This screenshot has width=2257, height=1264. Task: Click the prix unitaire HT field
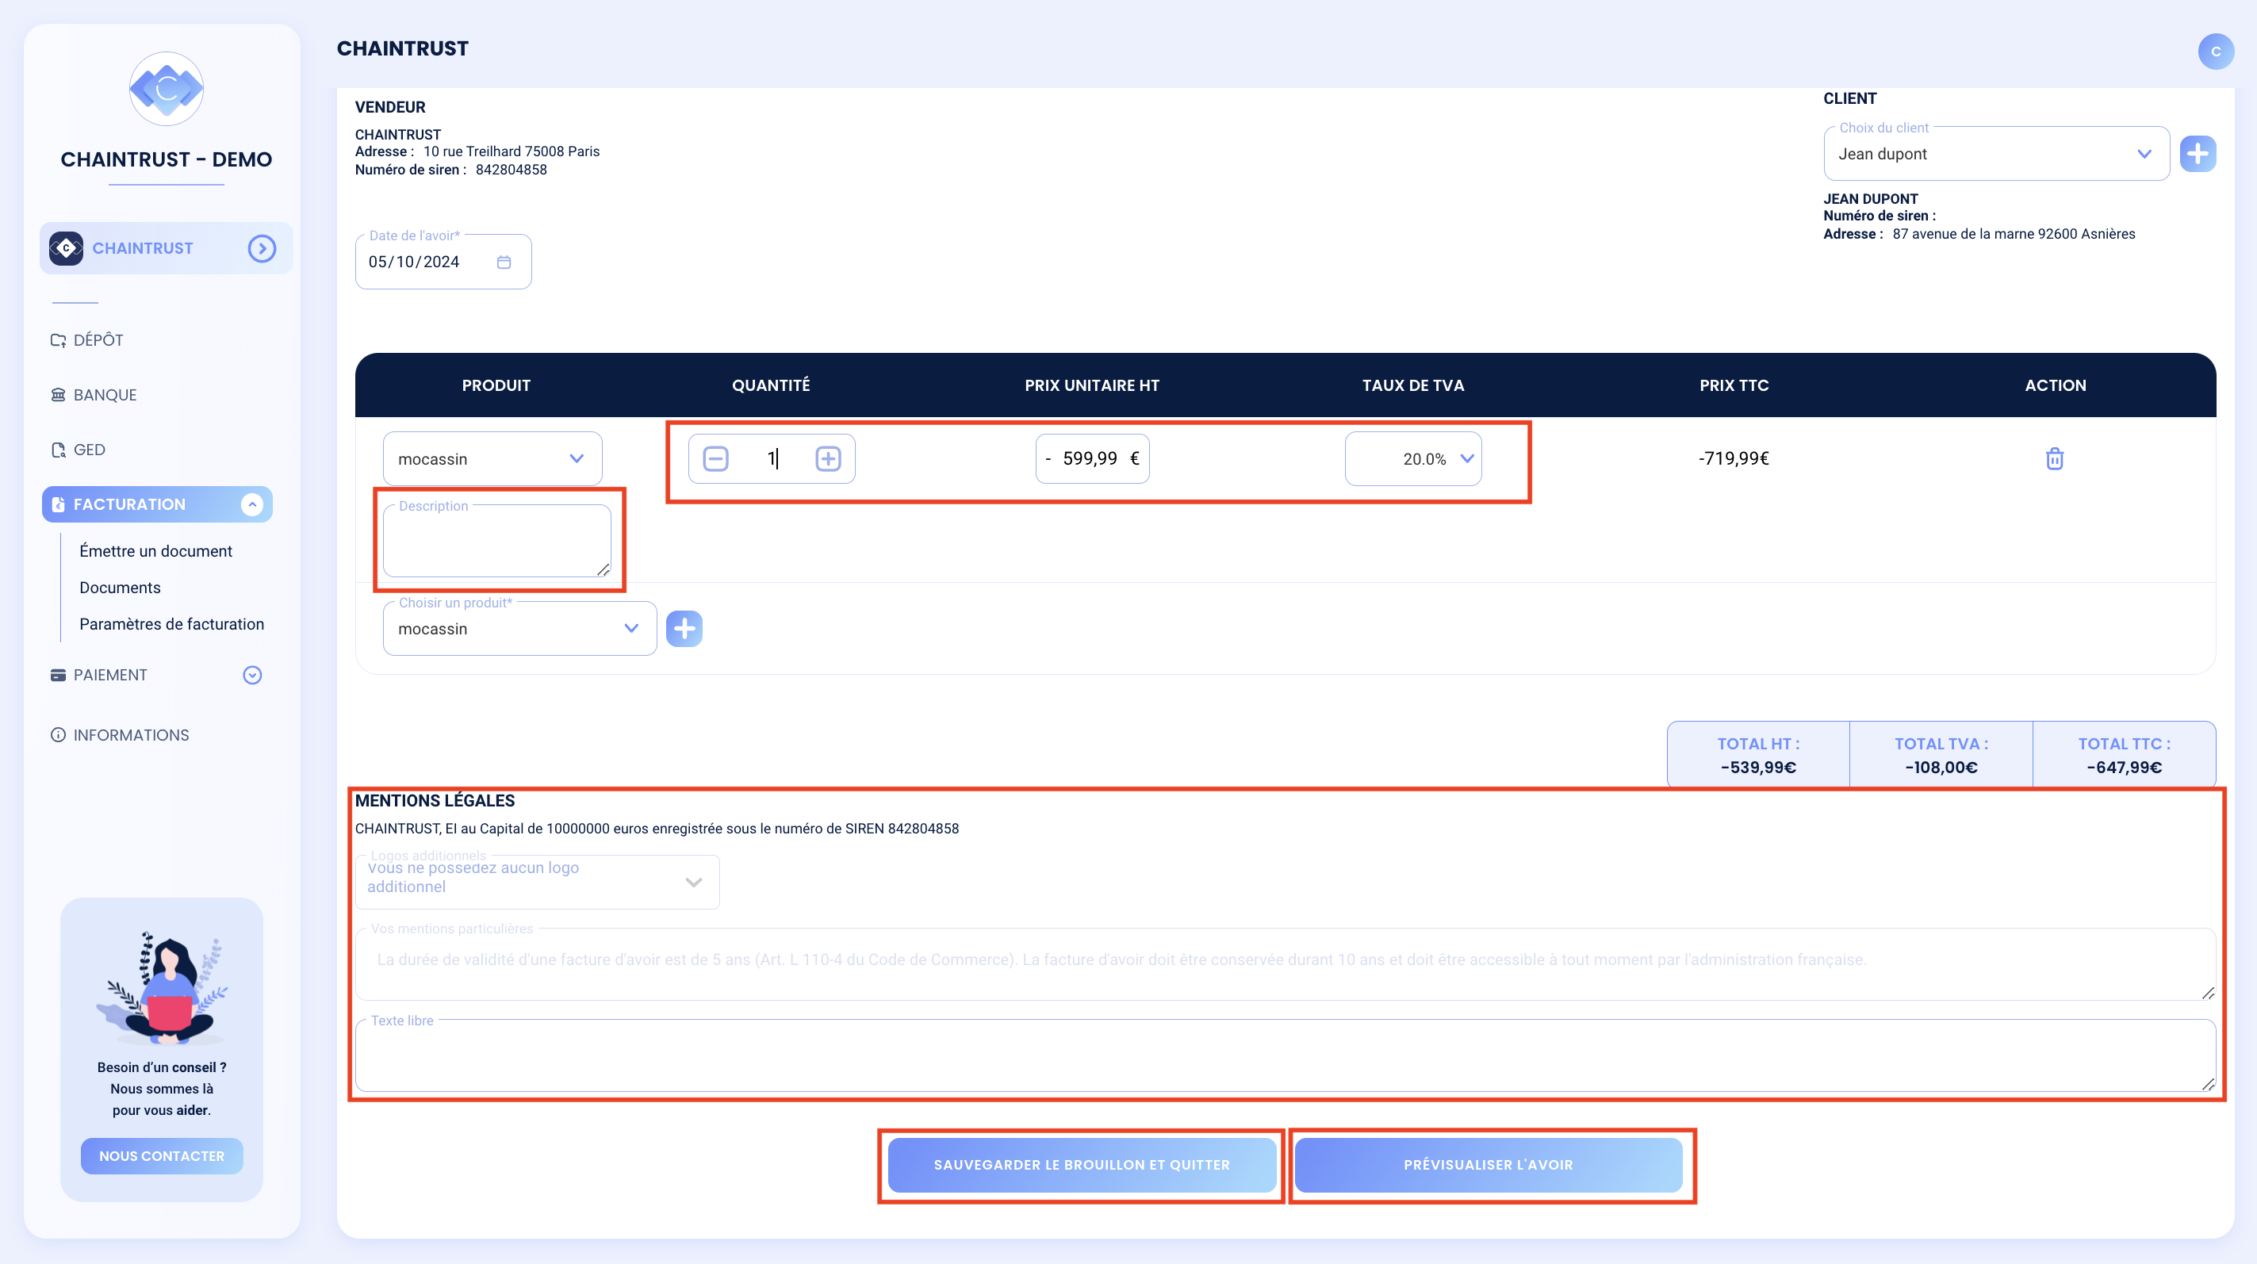tap(1092, 458)
